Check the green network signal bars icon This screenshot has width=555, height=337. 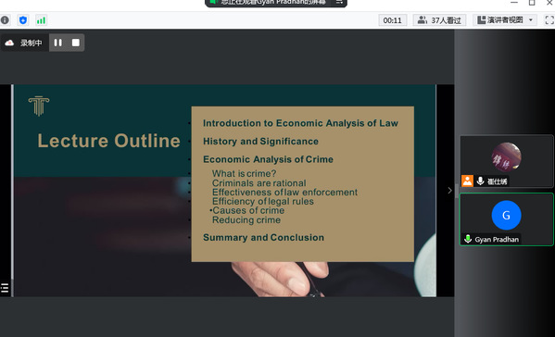(41, 20)
